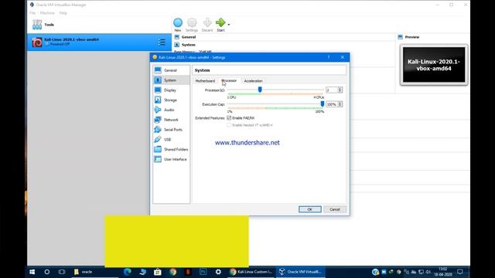Select the System settings category

pyautogui.click(x=172, y=80)
